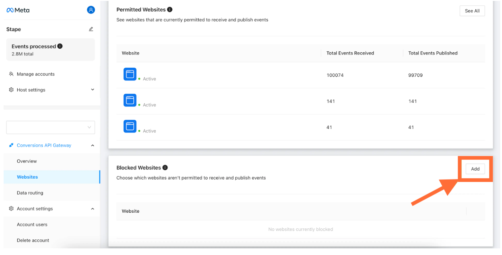The height and width of the screenshot is (255, 502).
Task: Collapse the Account settings section
Action: [x=93, y=209]
